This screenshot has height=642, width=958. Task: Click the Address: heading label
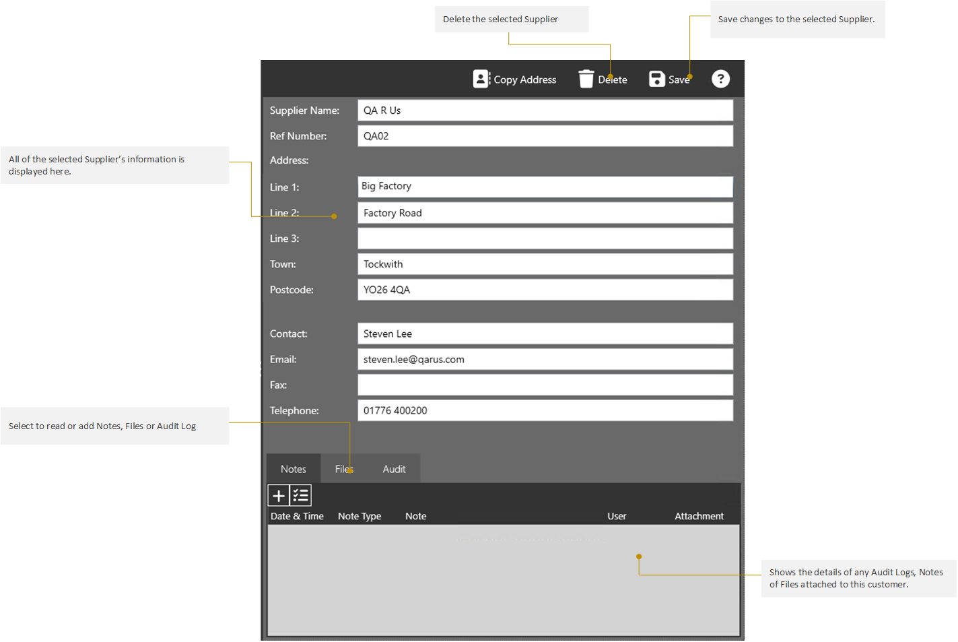[289, 160]
